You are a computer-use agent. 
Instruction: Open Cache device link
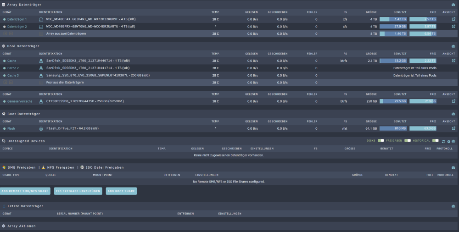(12, 61)
